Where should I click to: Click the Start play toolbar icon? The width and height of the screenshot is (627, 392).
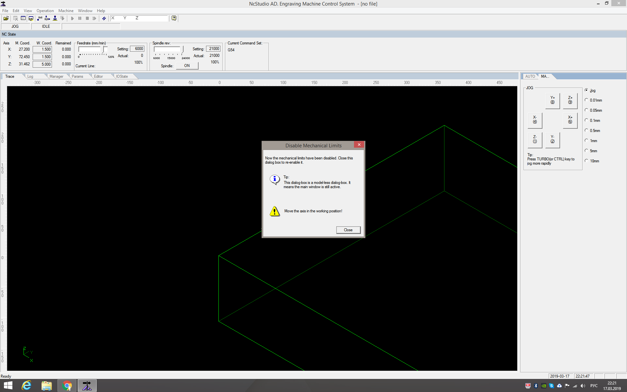72,18
